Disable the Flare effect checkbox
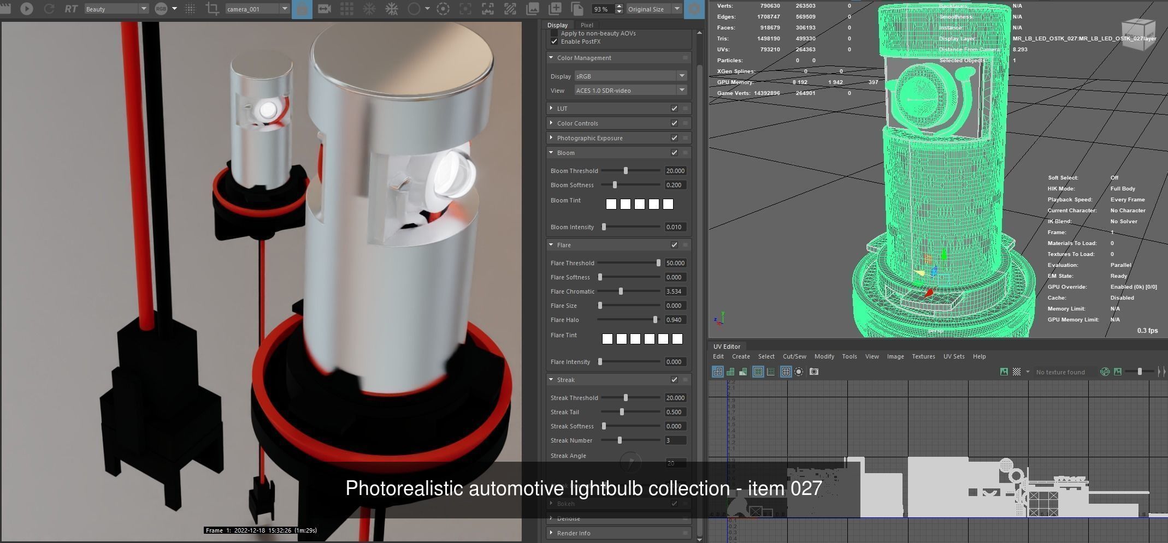 [x=674, y=245]
